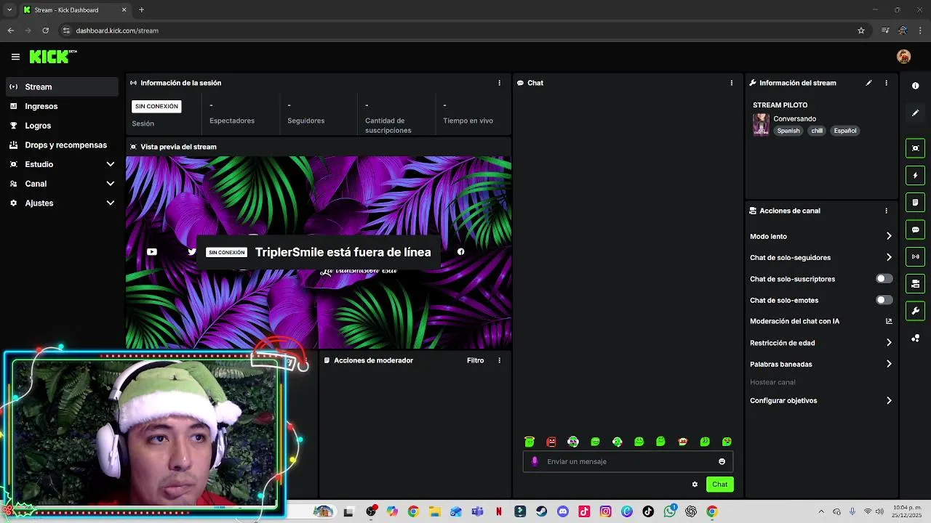Open the Facebook icon on stream preview
The width and height of the screenshot is (931, 523).
[460, 252]
